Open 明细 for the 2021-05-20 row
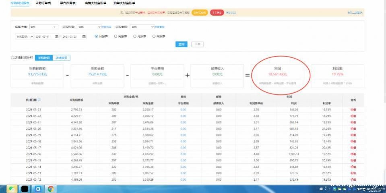The height and width of the screenshot is (193, 386). (353, 129)
